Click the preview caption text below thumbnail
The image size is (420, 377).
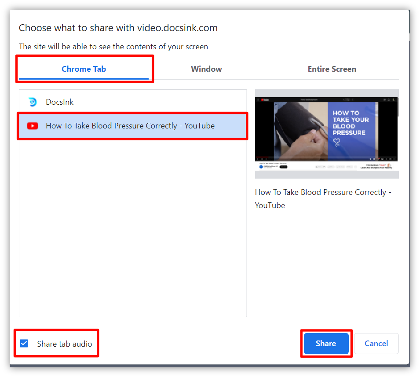323,199
